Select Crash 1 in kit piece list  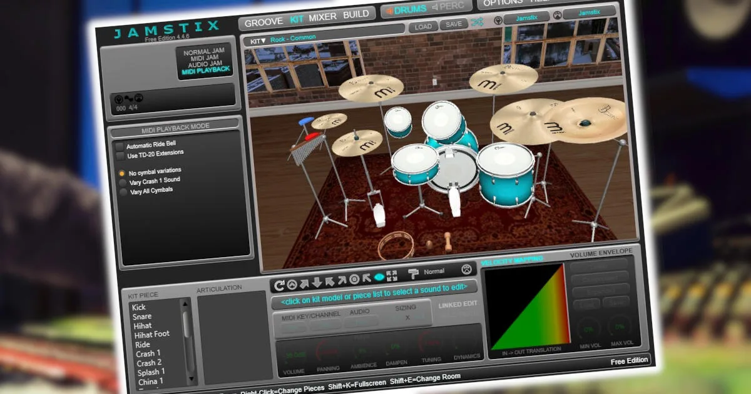click(148, 354)
